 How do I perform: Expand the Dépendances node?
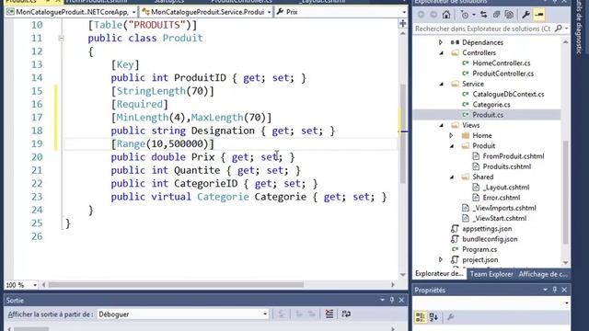pyautogui.click(x=441, y=42)
